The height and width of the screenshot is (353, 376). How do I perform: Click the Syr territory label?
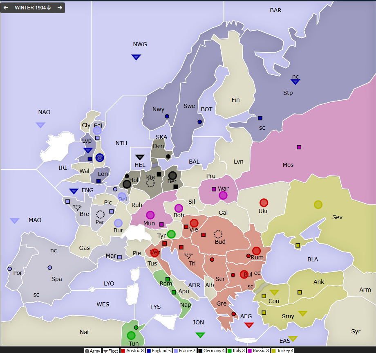pyautogui.click(x=356, y=331)
